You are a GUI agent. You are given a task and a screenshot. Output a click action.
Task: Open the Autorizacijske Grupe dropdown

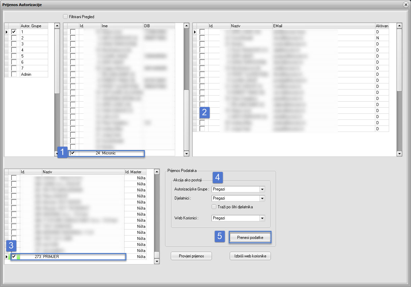(262, 189)
